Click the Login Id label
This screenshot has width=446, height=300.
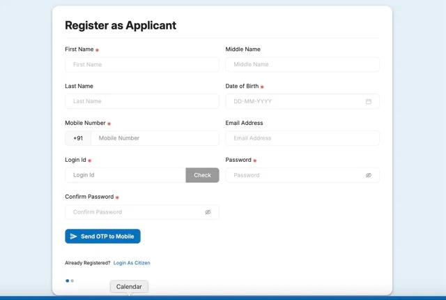click(x=75, y=160)
